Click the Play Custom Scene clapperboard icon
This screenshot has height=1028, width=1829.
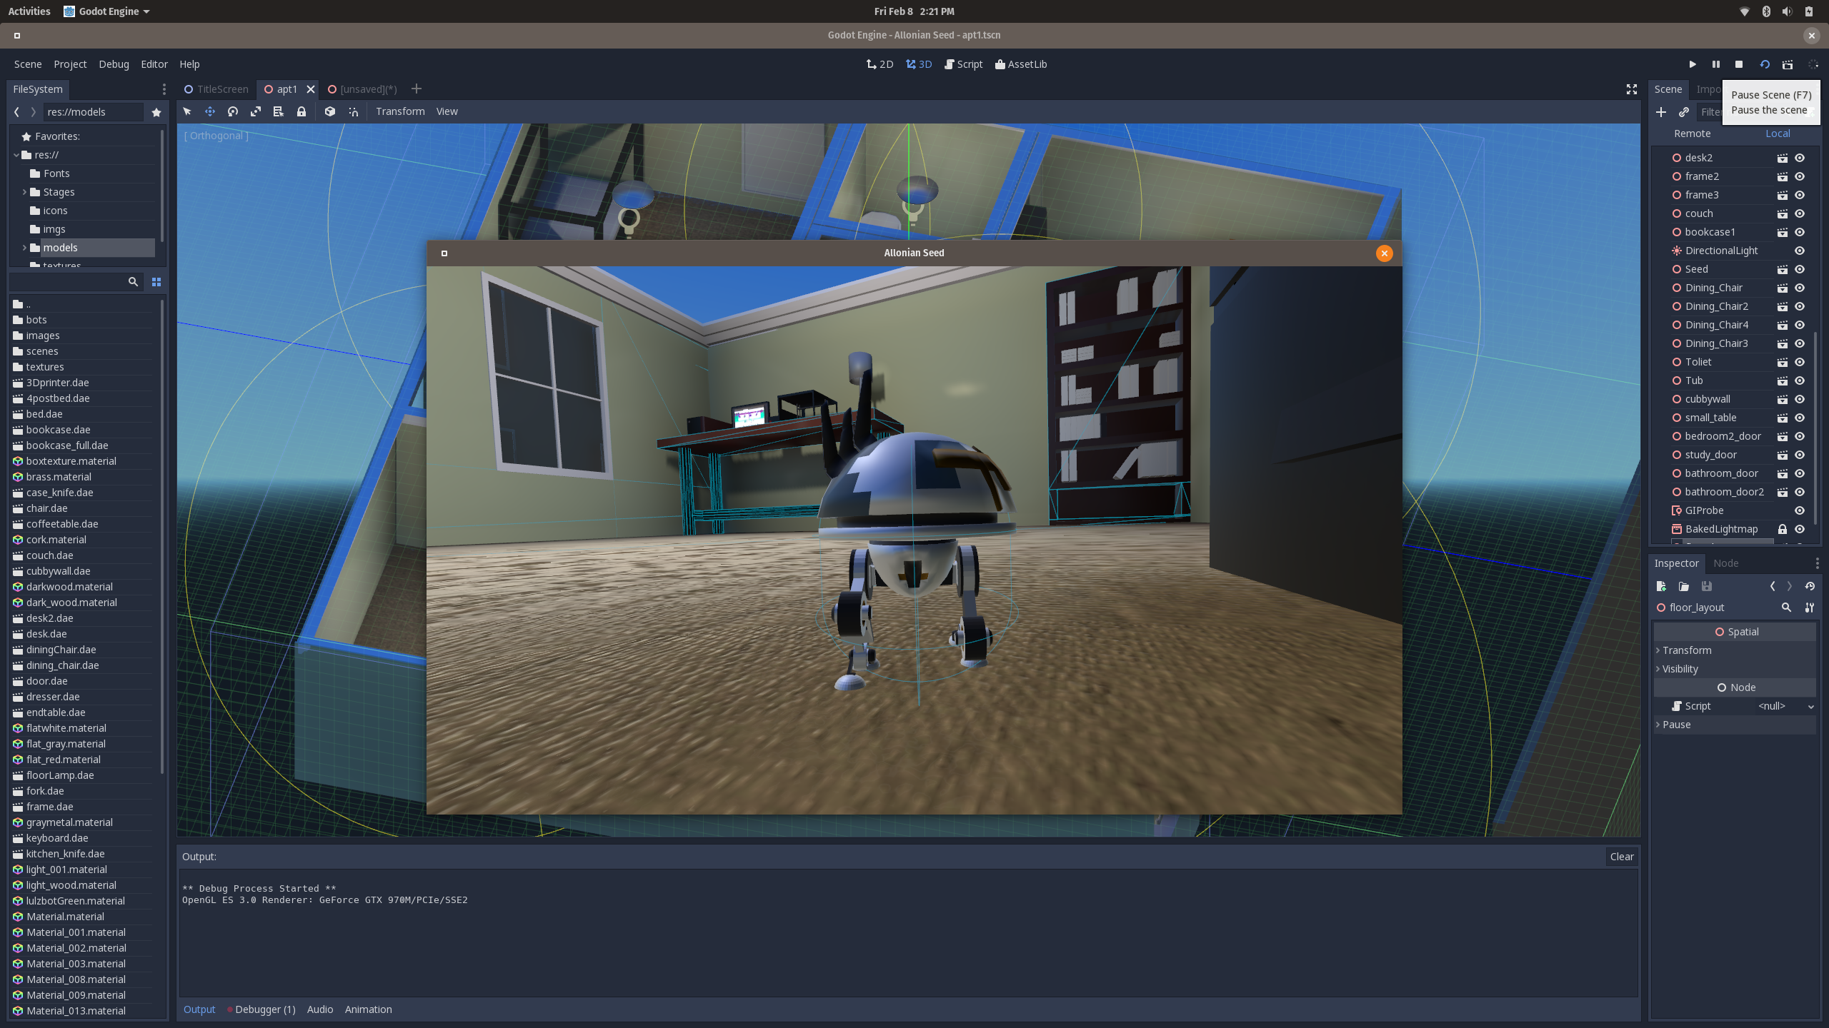pyautogui.click(x=1788, y=64)
